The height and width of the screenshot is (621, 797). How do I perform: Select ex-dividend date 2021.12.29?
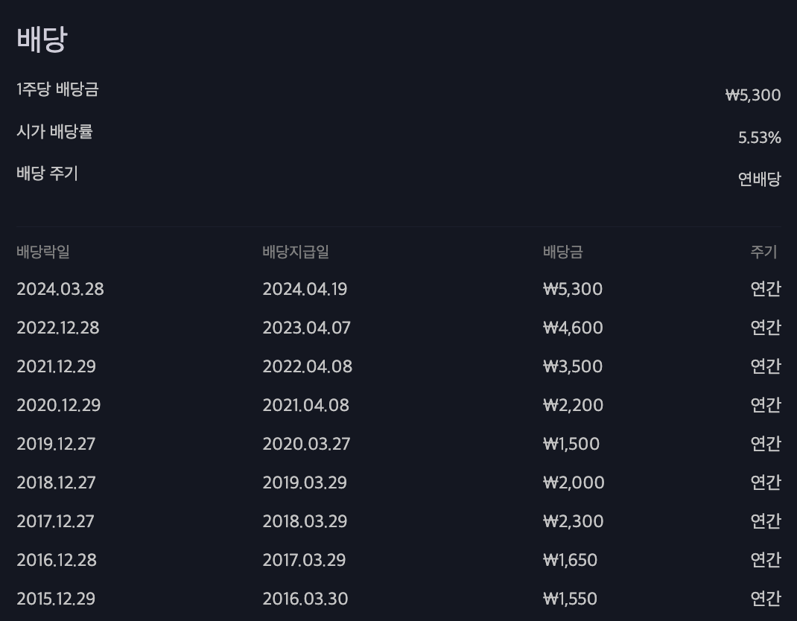[x=57, y=366]
